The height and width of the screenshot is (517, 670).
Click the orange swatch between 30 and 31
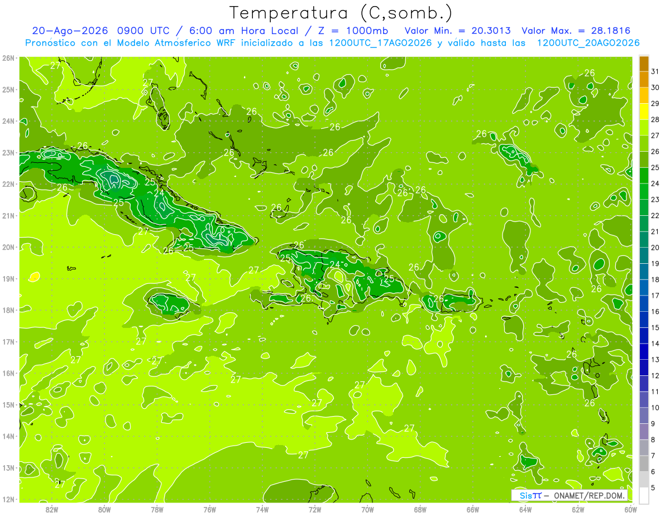644,80
